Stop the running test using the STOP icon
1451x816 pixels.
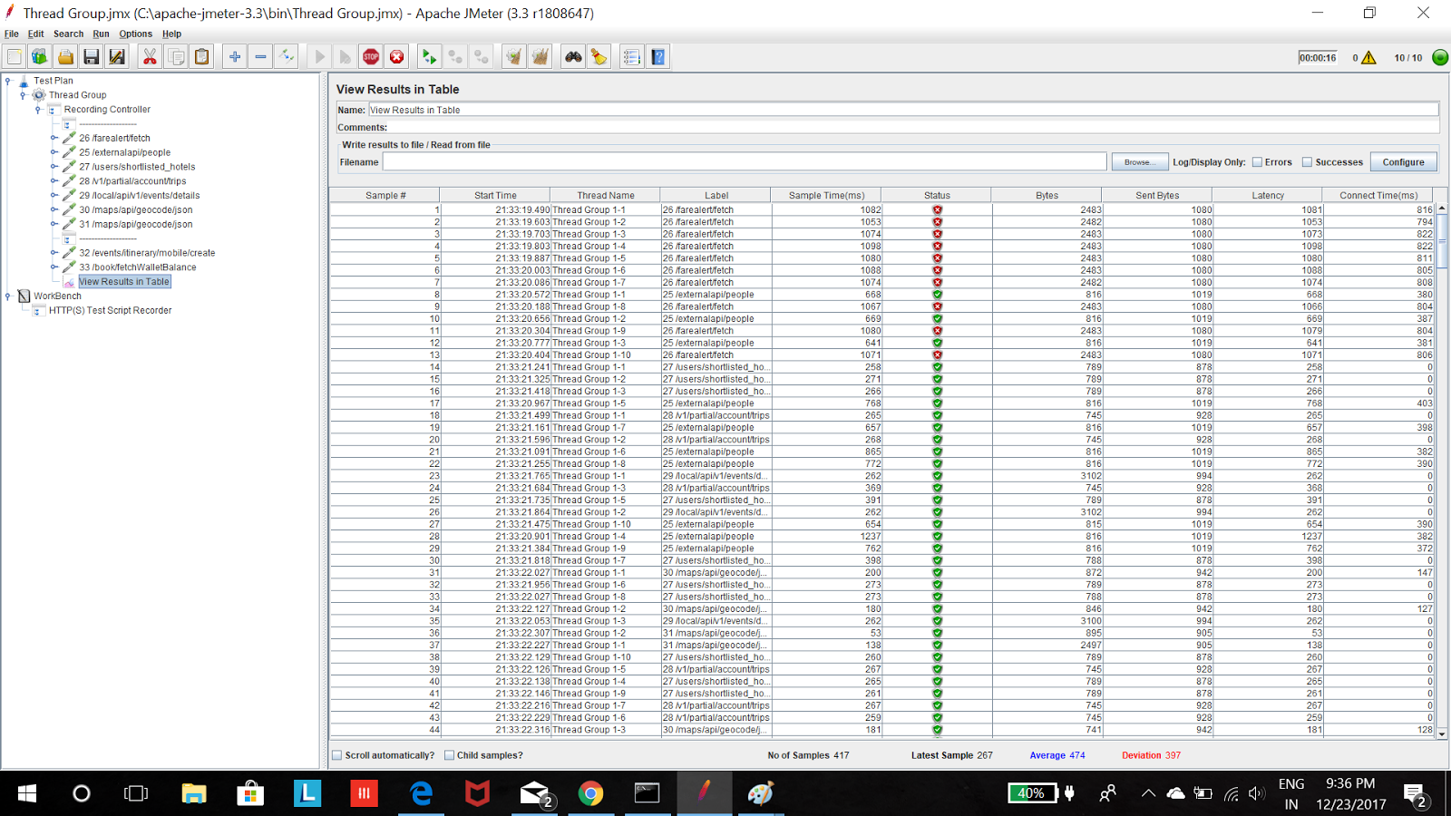pos(371,56)
